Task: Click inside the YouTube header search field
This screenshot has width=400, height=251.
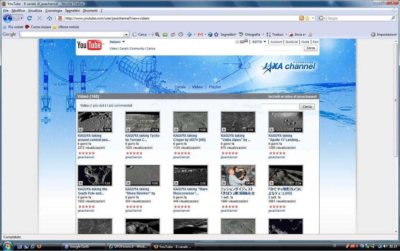Action: pyautogui.click(x=283, y=48)
